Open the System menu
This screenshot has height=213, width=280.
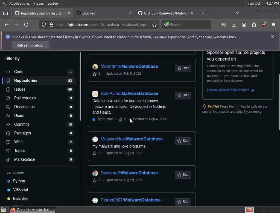pos(53,3)
